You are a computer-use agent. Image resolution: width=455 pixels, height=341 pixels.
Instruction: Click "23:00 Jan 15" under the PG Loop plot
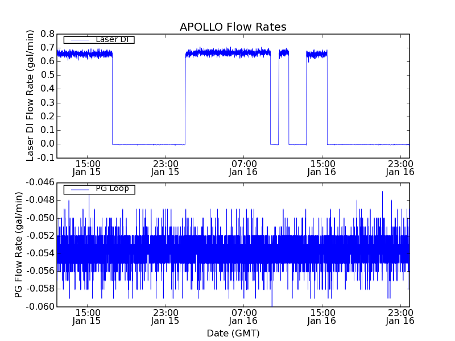(x=165, y=317)
